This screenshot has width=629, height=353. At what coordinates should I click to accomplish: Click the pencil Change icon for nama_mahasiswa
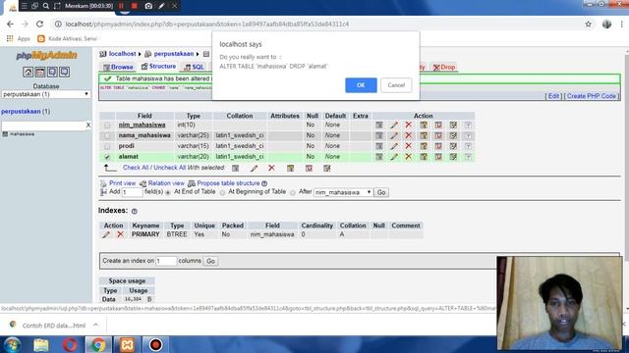click(394, 135)
